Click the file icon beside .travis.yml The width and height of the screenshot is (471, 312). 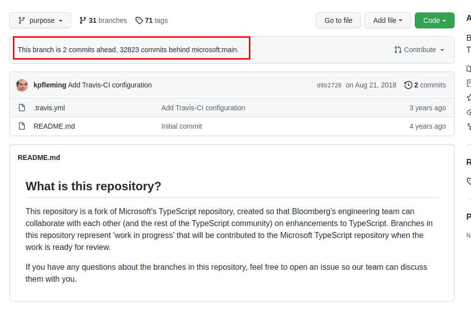point(21,108)
